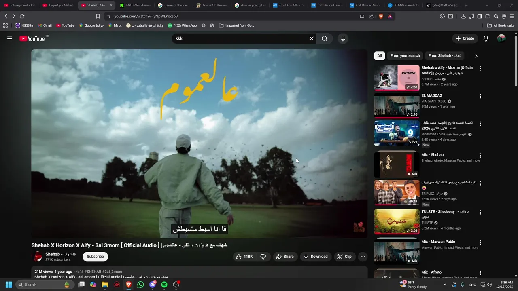Switch to the game of thrones tab
This screenshot has width=518, height=291.
173,5
